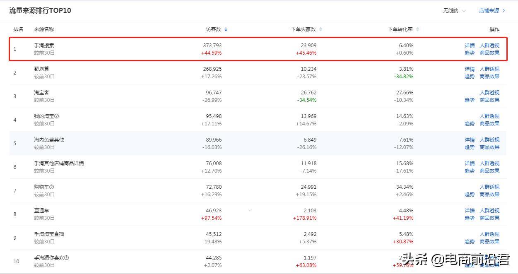Screen dimensions: 518x274
Task: Open help icon next to 手淘猜你喜欢
Action: 67,258
